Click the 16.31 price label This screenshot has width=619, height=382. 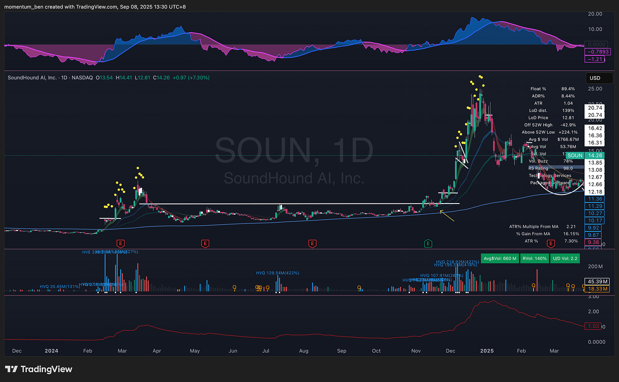[595, 143]
